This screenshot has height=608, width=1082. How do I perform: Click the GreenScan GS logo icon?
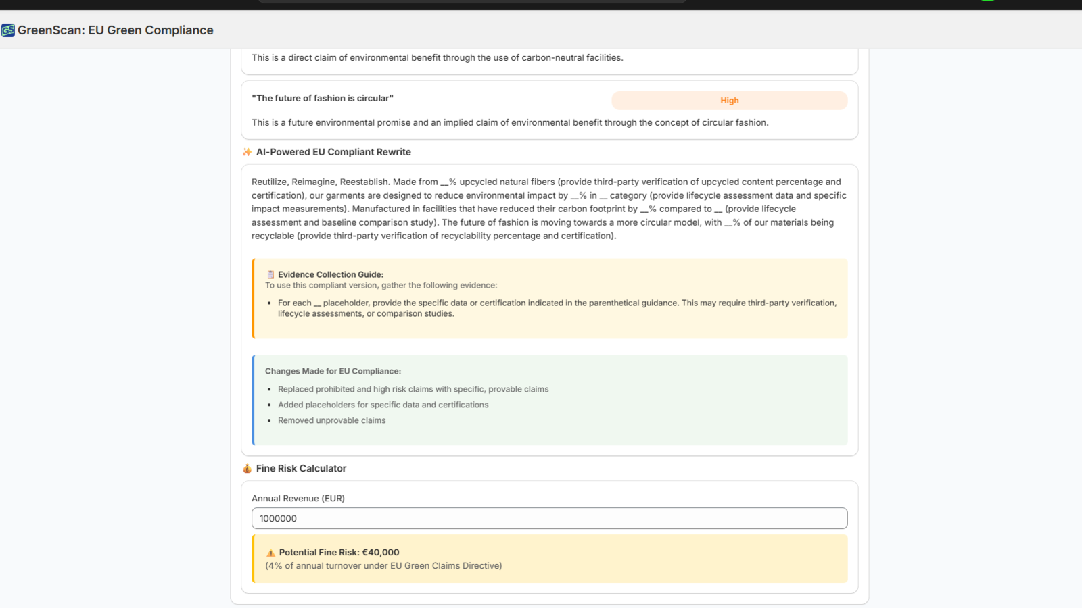pos(8,30)
